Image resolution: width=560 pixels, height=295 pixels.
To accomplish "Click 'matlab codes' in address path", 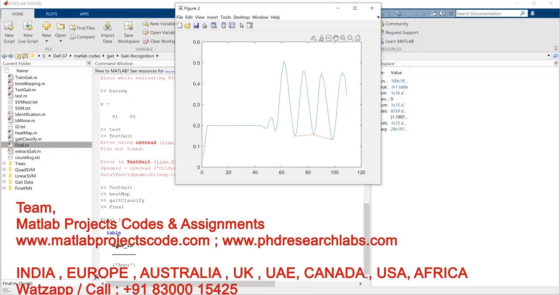I will coord(87,56).
